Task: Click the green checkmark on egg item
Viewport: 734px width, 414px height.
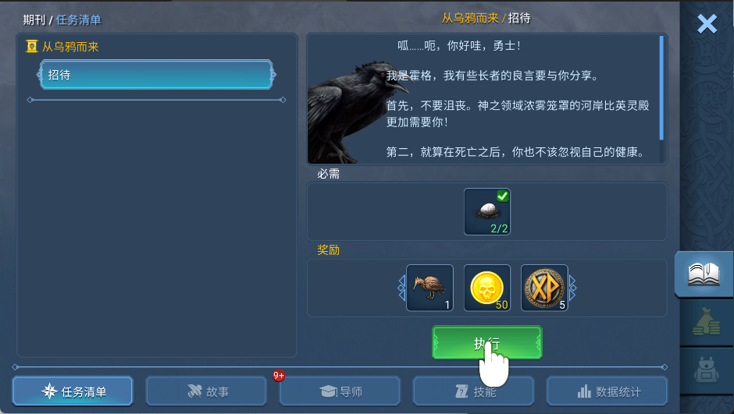Action: [503, 196]
